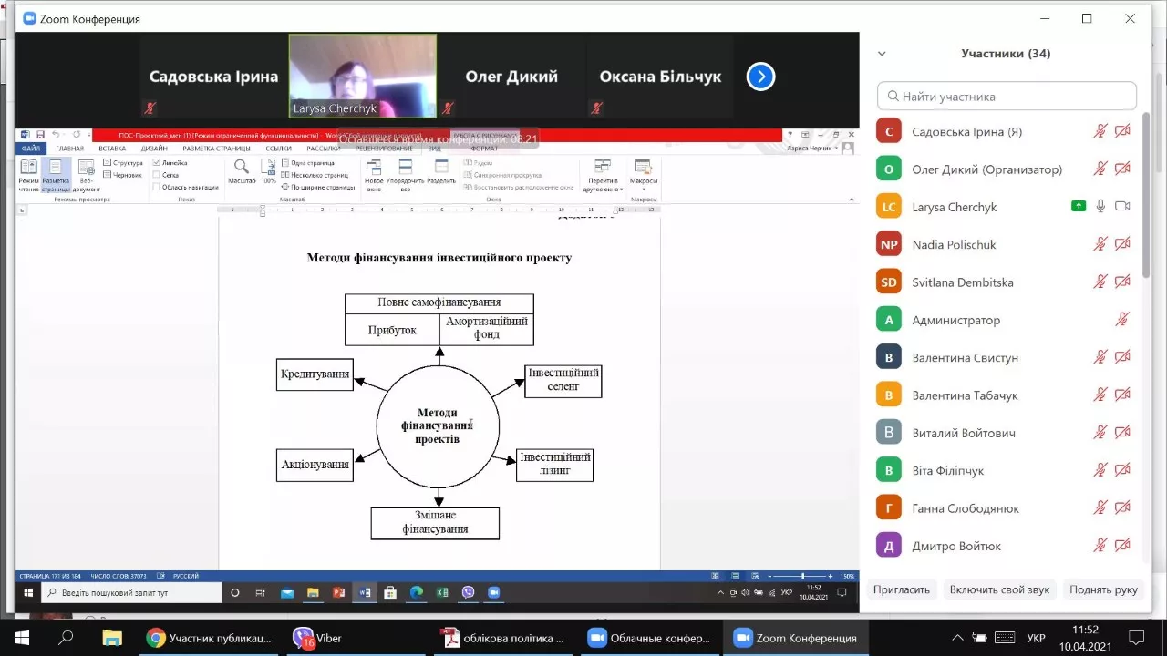Screen dimensions: 1167x656
Task: Click the muted mic icon for Олег Дикий
Action: coord(1100,169)
